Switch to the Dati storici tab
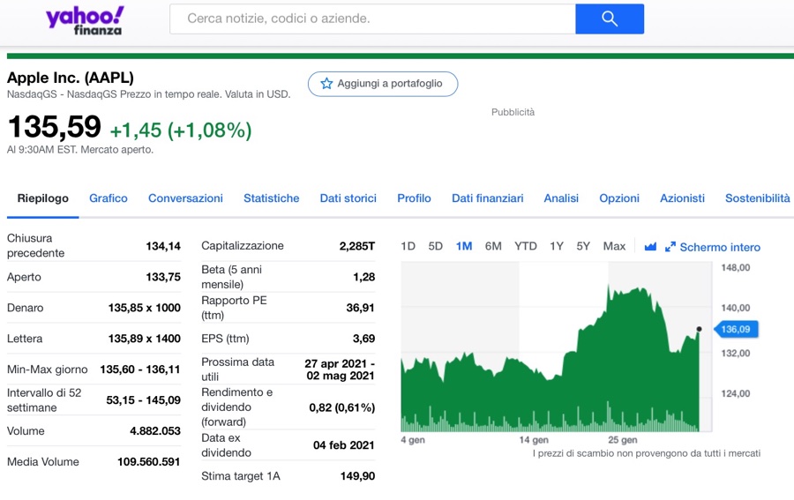The image size is (794, 500). [x=348, y=198]
